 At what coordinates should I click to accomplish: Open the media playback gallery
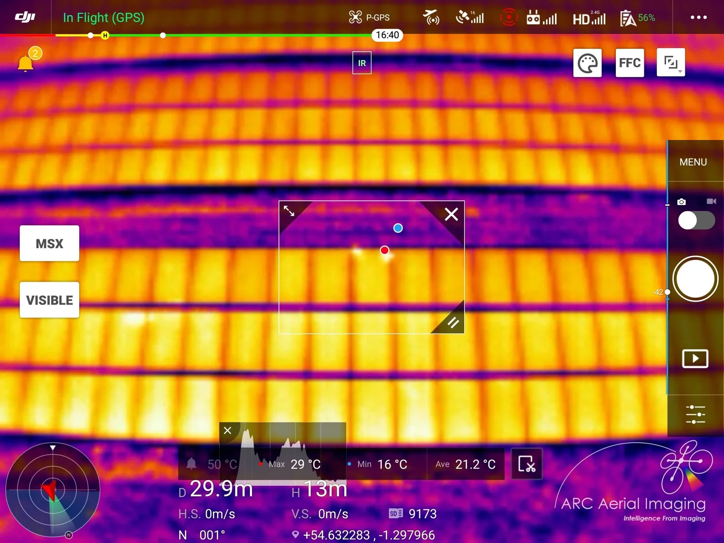click(x=695, y=359)
